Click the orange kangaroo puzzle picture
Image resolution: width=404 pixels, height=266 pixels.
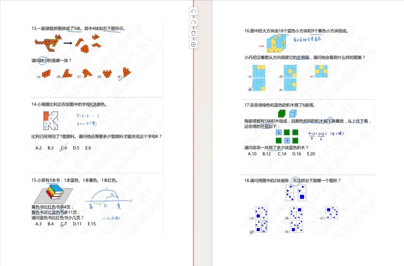(48, 43)
